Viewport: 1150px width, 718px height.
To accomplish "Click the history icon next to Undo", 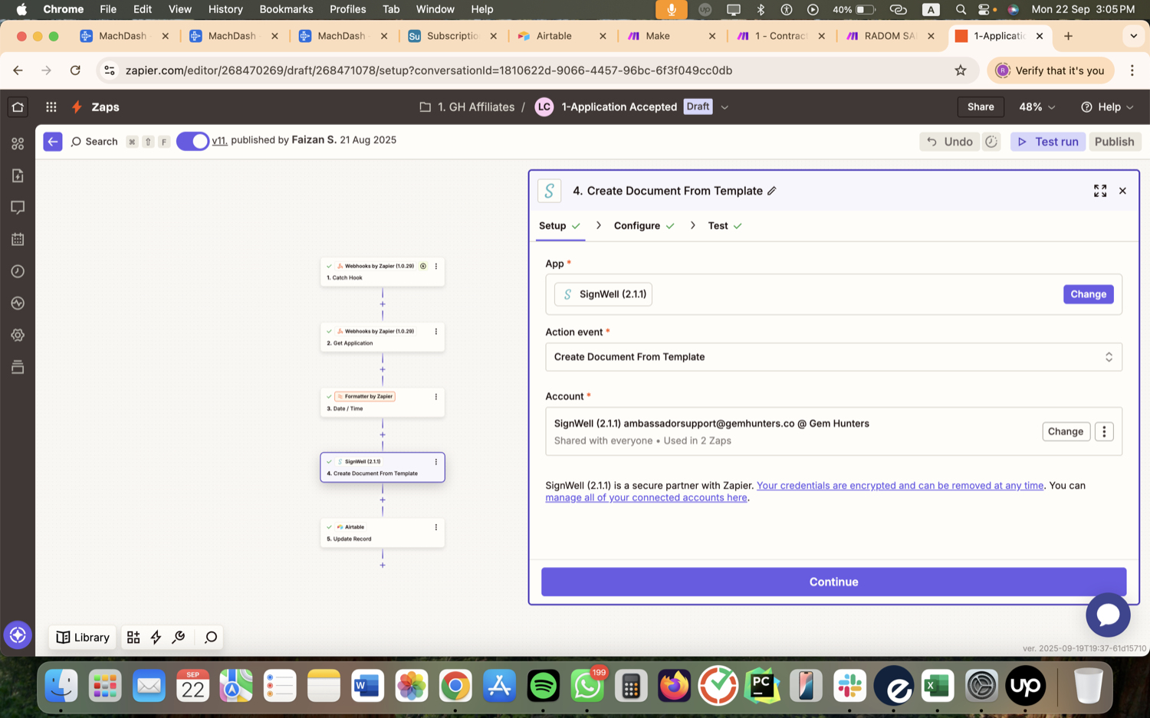I will (991, 142).
